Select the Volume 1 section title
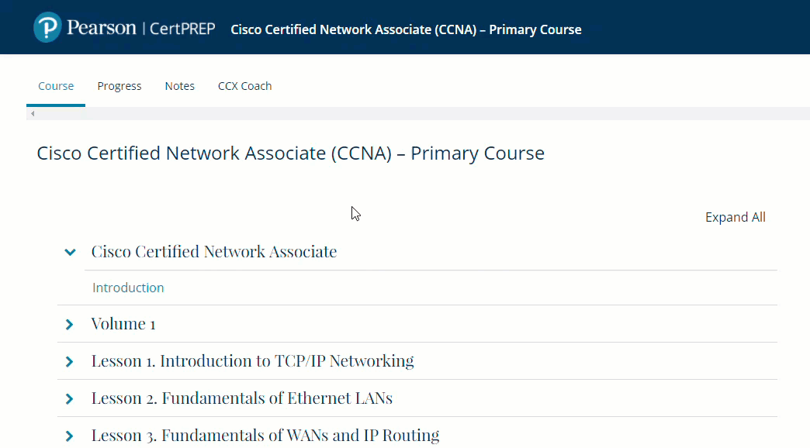Image resolution: width=810 pixels, height=448 pixels. tap(123, 323)
